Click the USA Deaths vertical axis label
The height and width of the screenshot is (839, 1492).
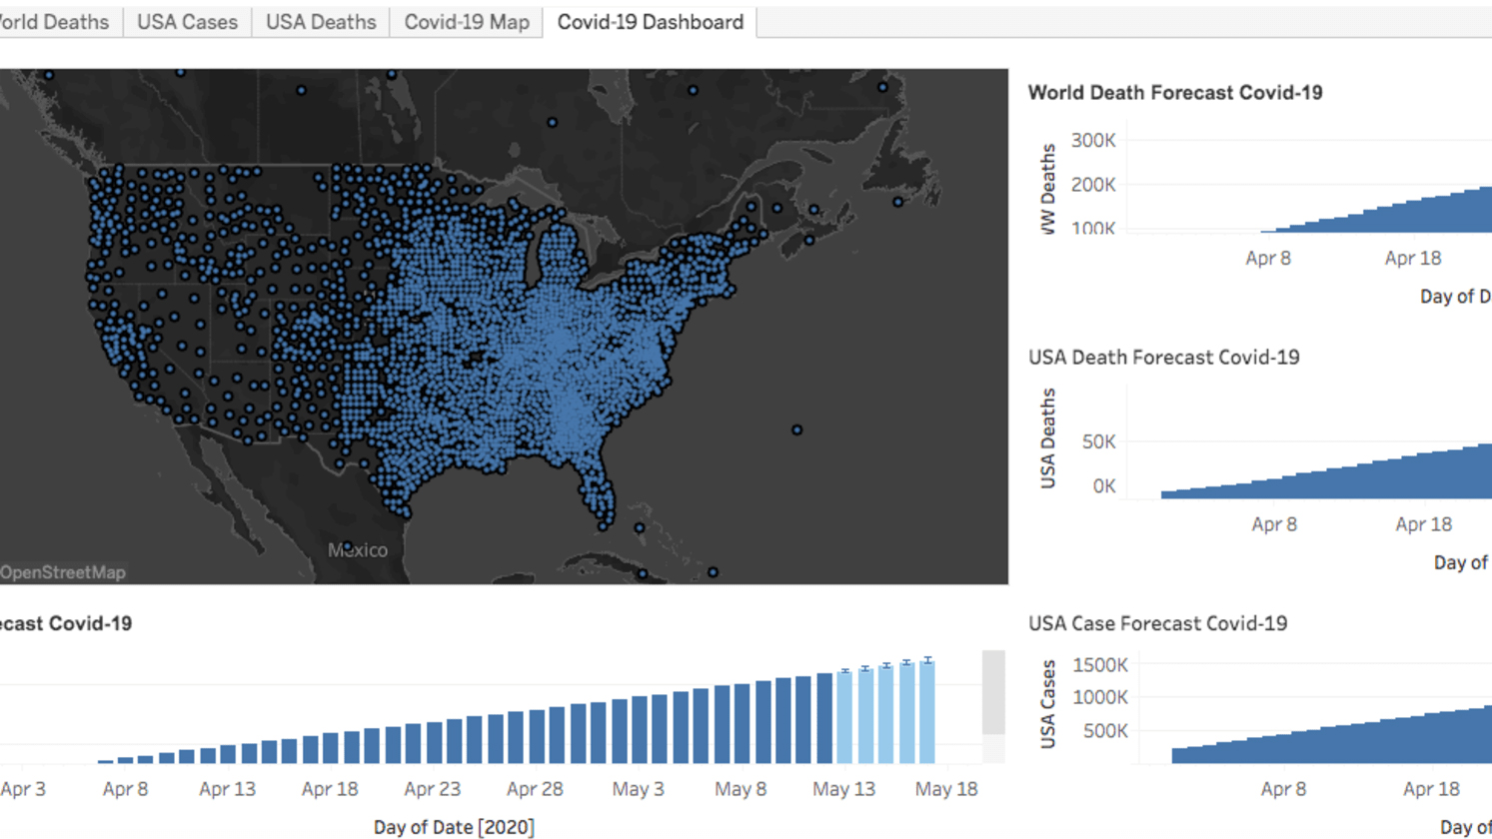[1048, 438]
